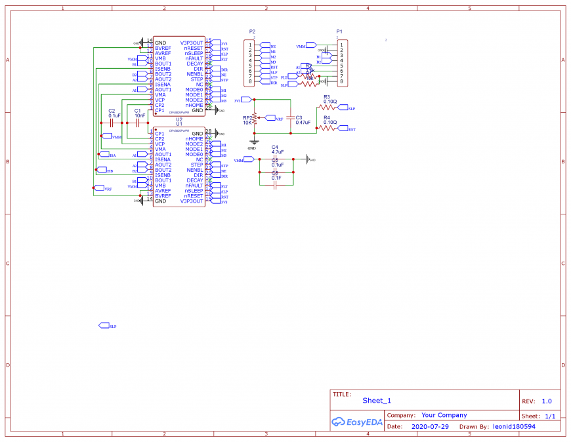Select connector P1 header body
The width and height of the screenshot is (571, 442).
click(343, 64)
